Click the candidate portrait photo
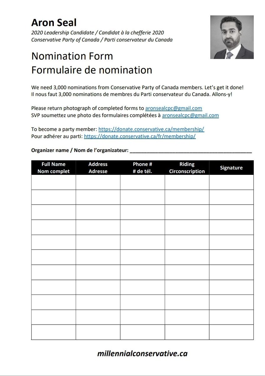 coord(232,37)
